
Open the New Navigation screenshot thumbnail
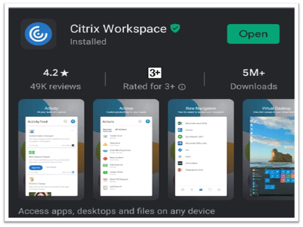[200, 149]
